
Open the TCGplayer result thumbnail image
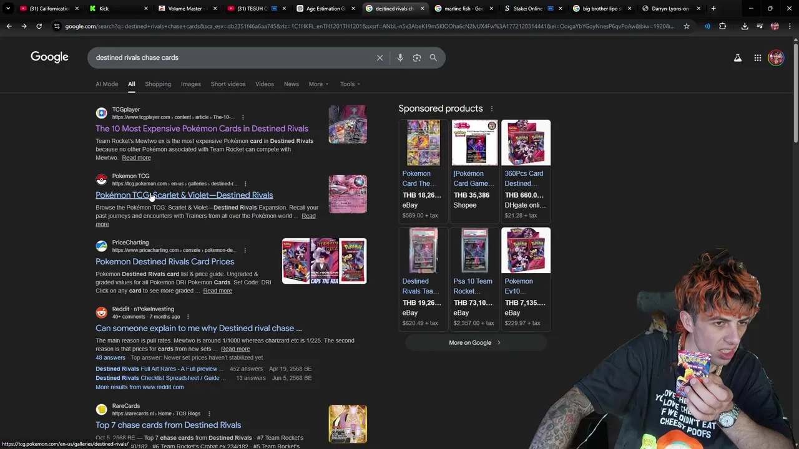(348, 124)
